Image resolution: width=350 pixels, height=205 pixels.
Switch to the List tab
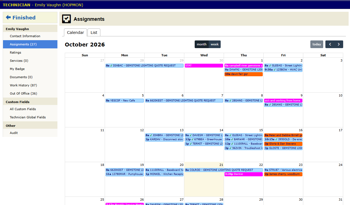94,32
